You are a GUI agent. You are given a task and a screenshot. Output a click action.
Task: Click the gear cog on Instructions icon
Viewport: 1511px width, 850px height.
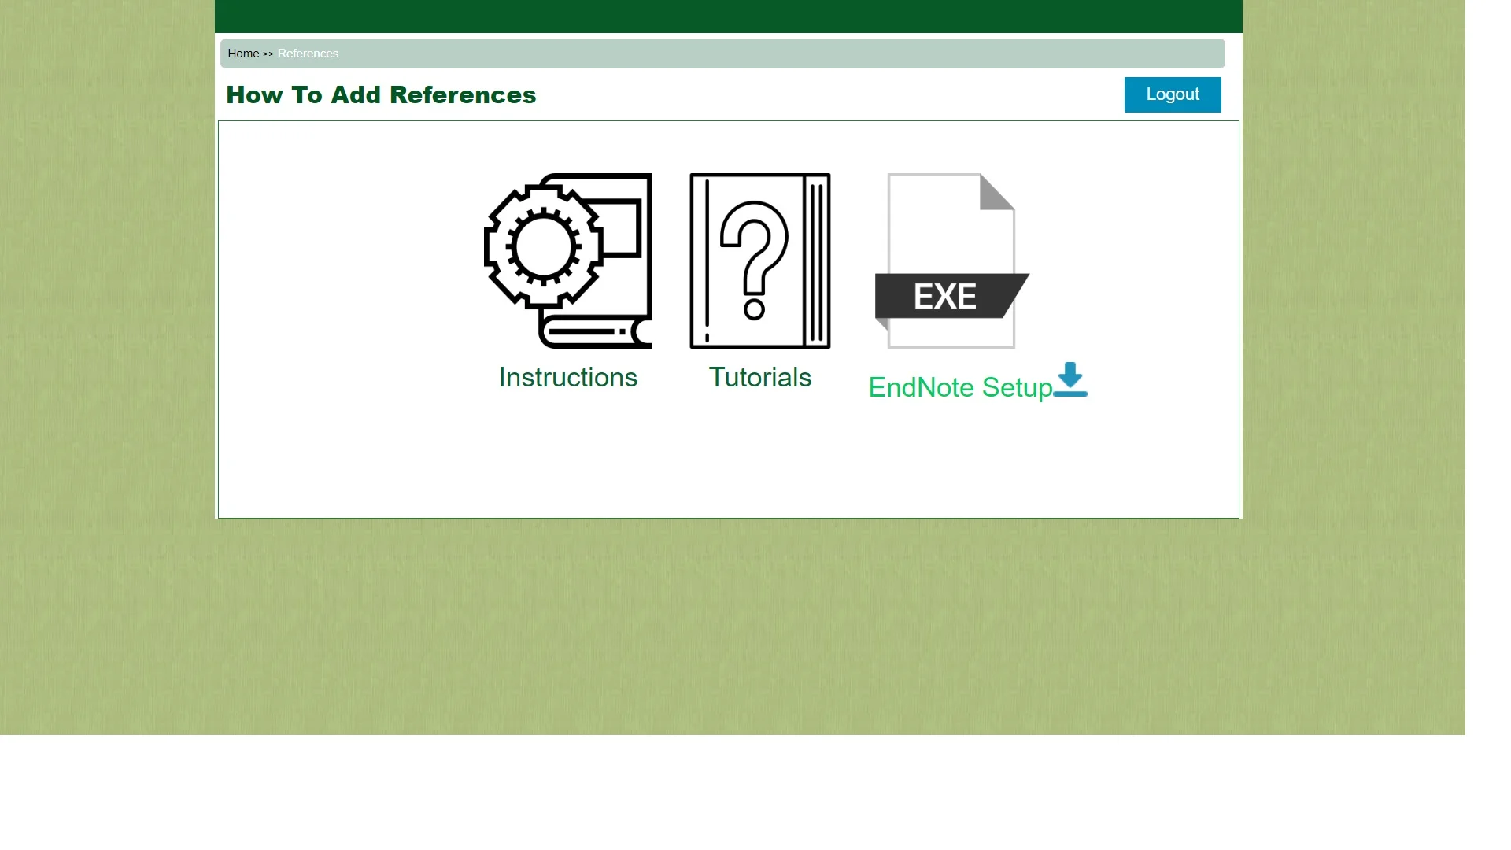[x=543, y=246]
